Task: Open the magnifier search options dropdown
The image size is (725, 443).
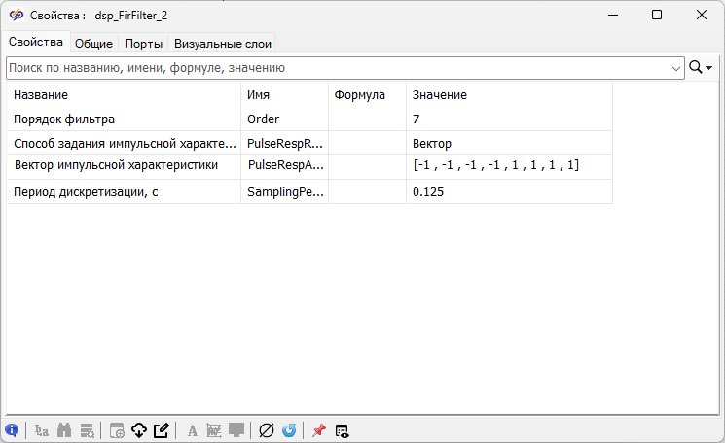Action: point(701,68)
